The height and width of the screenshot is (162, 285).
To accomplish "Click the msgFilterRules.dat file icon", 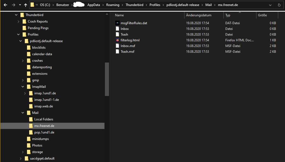I will (x=117, y=23).
